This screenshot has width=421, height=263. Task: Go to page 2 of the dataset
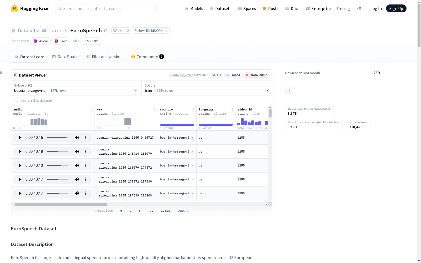pyautogui.click(x=130, y=211)
